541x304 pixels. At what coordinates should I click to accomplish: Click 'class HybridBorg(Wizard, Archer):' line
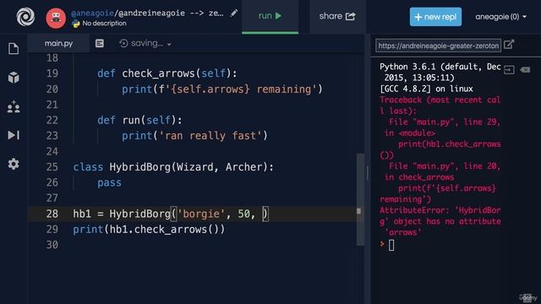(173, 167)
